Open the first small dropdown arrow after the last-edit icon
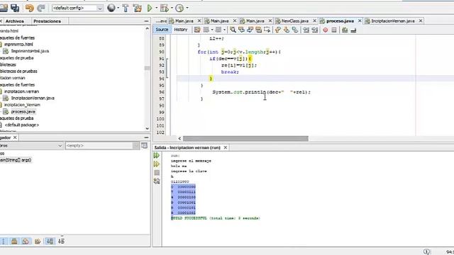 tap(212, 30)
